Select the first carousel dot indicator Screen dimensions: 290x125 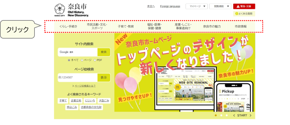[x=216, y=115]
